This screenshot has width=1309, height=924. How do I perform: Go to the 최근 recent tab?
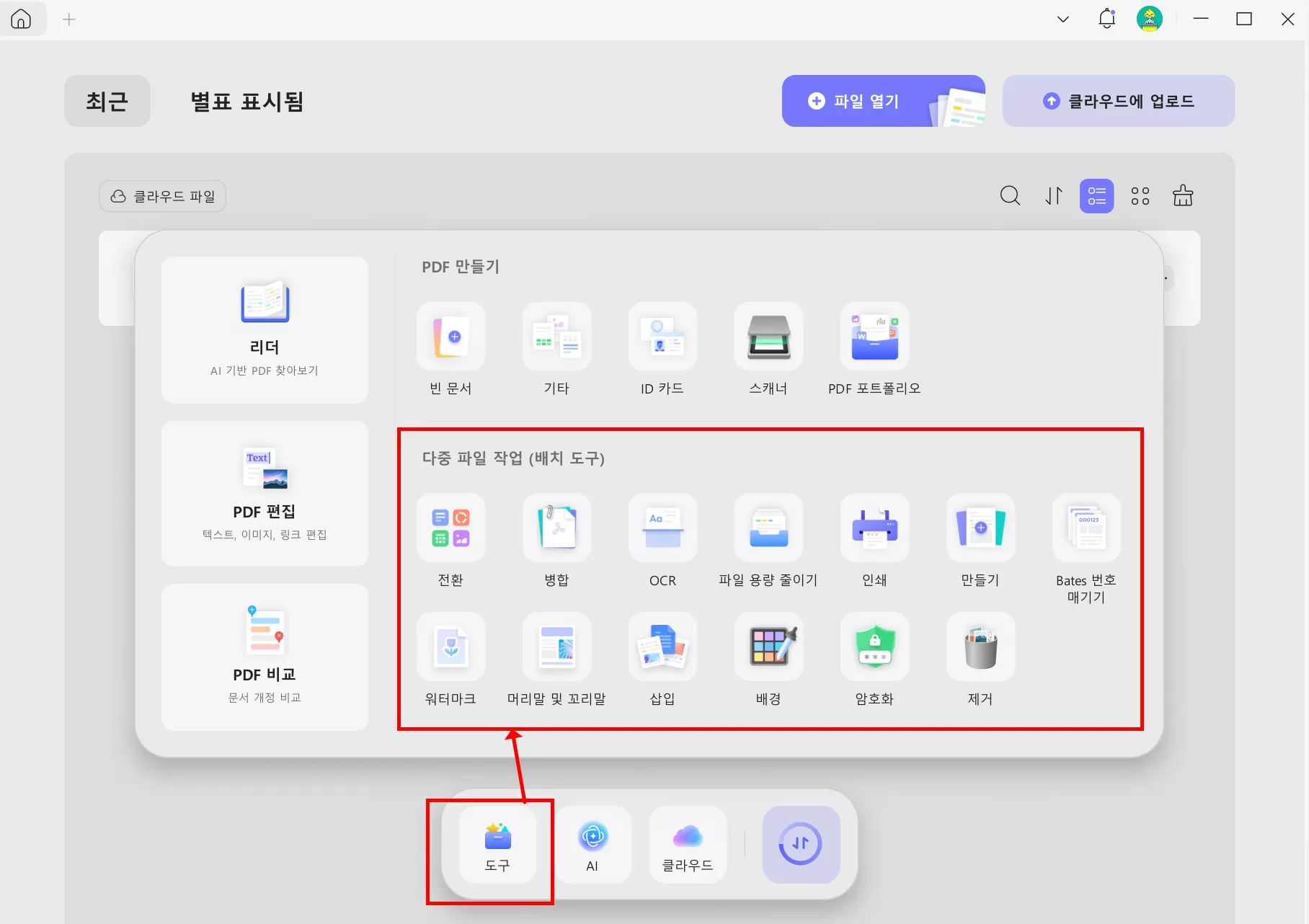pos(107,102)
